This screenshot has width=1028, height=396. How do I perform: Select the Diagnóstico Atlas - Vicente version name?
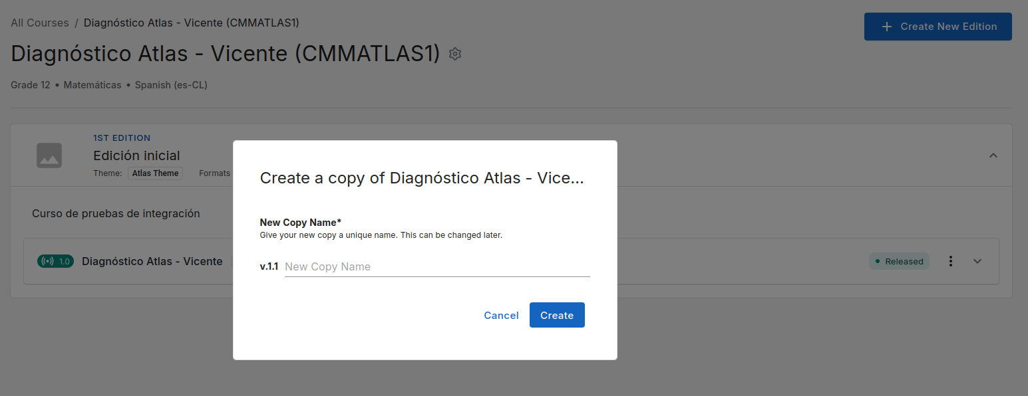point(152,261)
